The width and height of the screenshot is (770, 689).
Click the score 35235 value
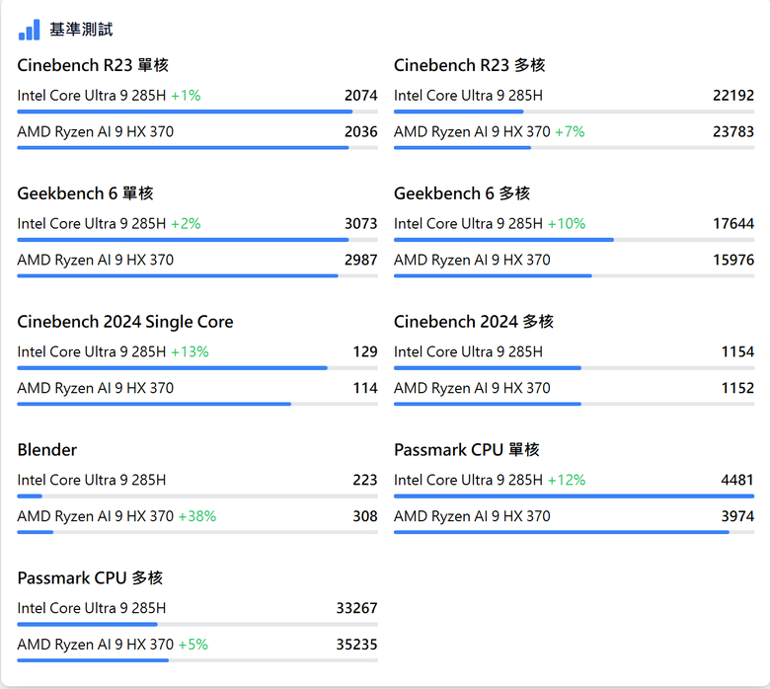(356, 645)
